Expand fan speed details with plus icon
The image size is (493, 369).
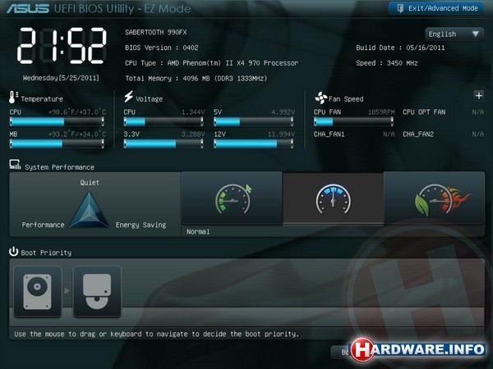(x=478, y=96)
